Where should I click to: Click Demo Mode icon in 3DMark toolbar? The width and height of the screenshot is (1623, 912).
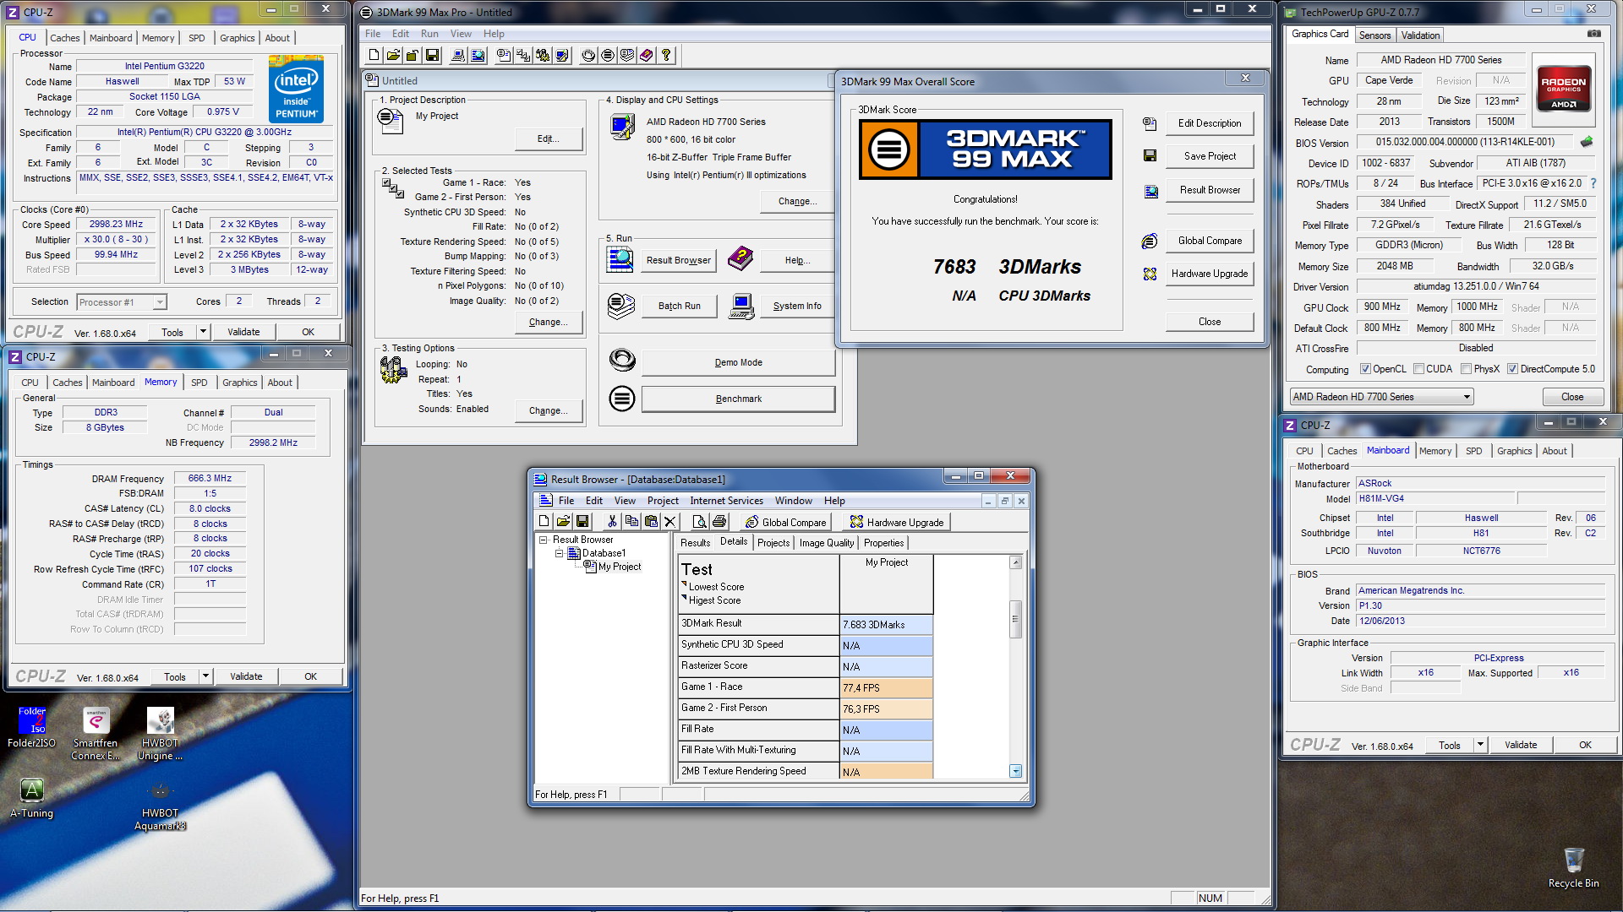(x=588, y=56)
